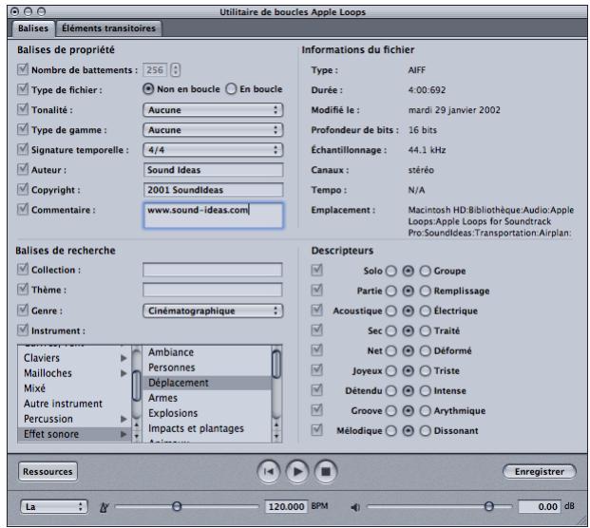Viewport: 590px width, 528px height.
Task: Toggle the Nombre de battements checkbox
Action: (23, 69)
